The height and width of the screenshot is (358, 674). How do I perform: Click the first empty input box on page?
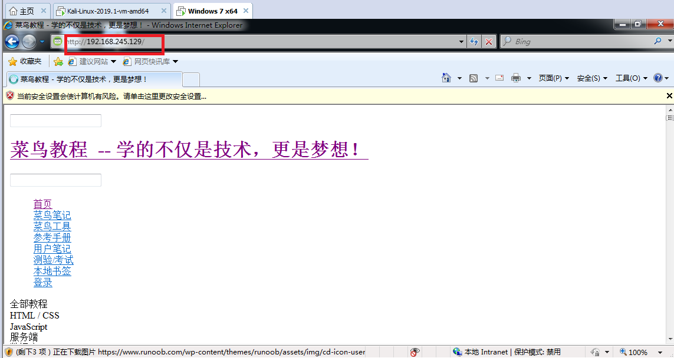tap(55, 121)
